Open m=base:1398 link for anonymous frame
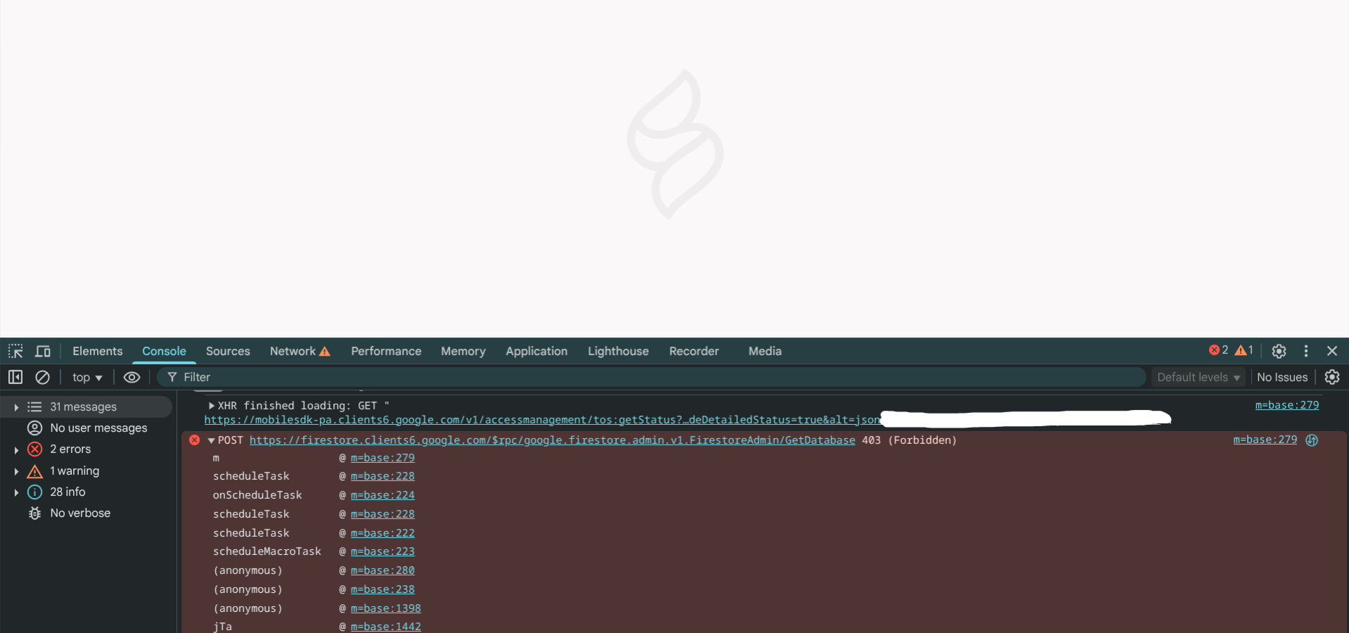 click(386, 608)
